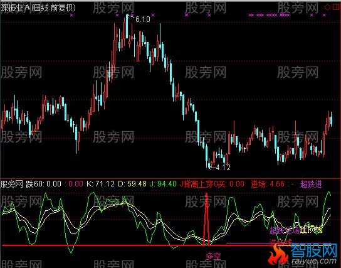The width and height of the screenshot is (341, 268).
Task: Click the K: 71.12 indicator value
Action: tap(100, 184)
